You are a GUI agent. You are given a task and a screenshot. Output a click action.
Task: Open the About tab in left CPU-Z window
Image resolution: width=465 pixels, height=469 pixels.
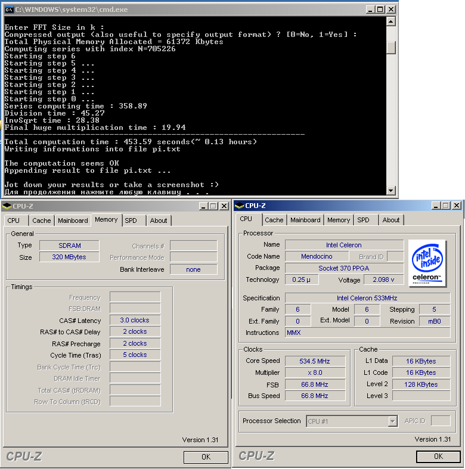pyautogui.click(x=159, y=220)
